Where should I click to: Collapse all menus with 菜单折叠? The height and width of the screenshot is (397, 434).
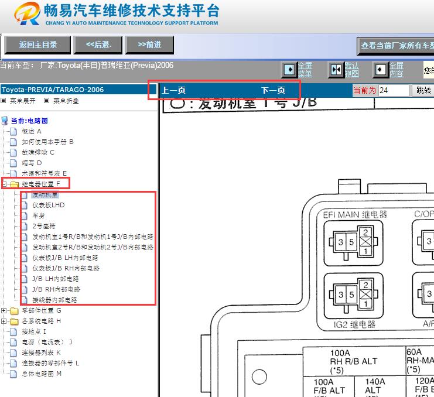[x=66, y=101]
